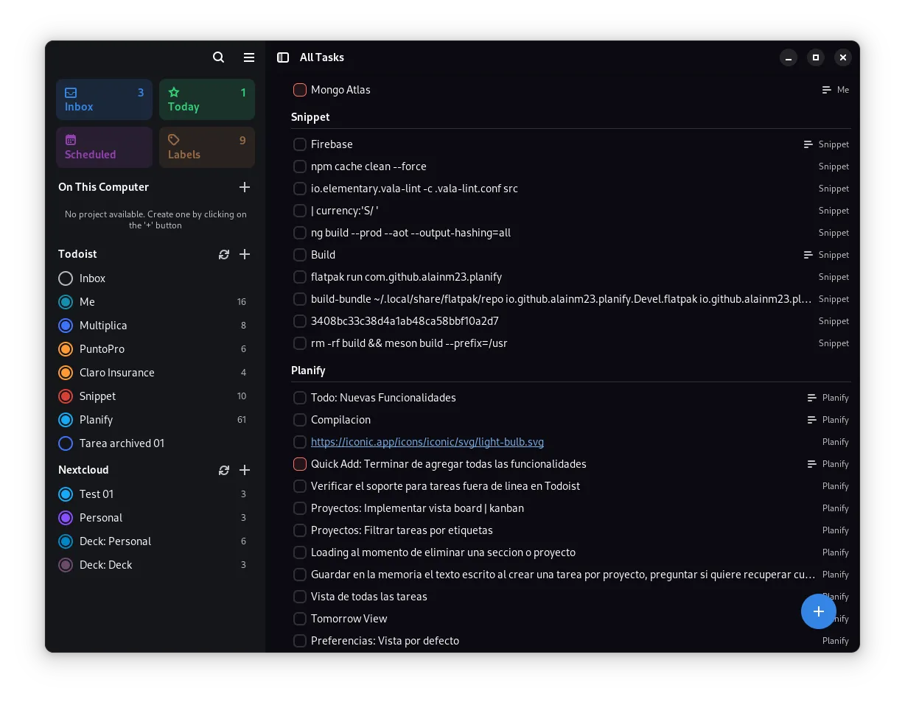
Task: Click the blue floating add task button
Action: coord(818,611)
